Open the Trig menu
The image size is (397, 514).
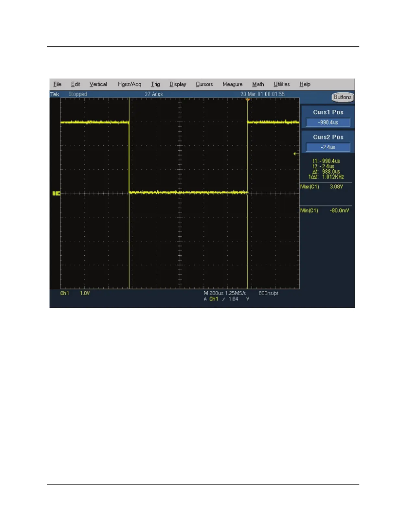click(x=155, y=84)
